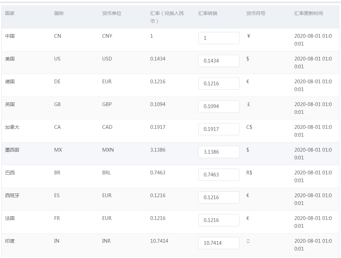Click the ¥ currency symbol
Viewport: 341px width, 258px height.
[x=249, y=36]
